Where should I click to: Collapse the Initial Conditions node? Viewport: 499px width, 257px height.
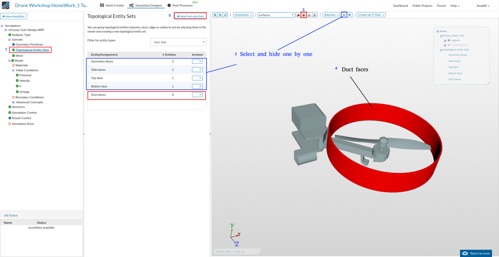(13, 70)
